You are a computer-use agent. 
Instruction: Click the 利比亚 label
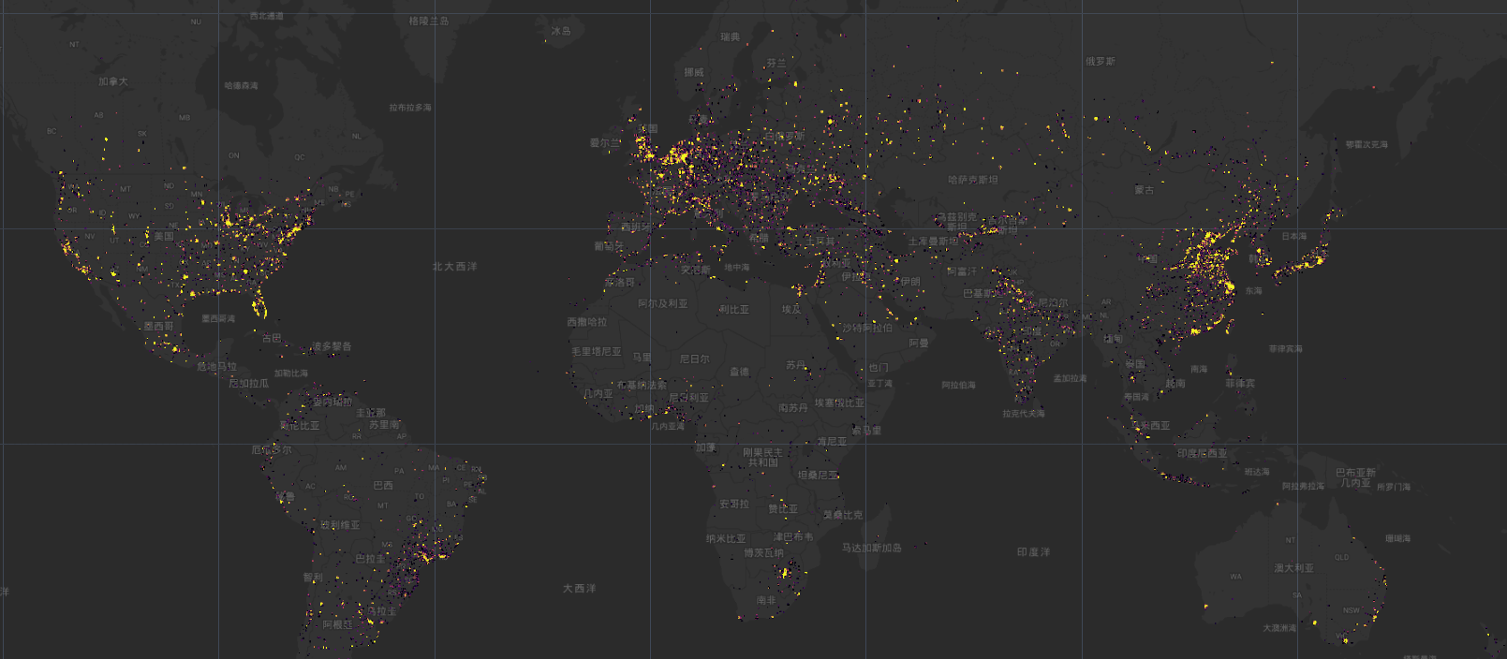click(734, 309)
